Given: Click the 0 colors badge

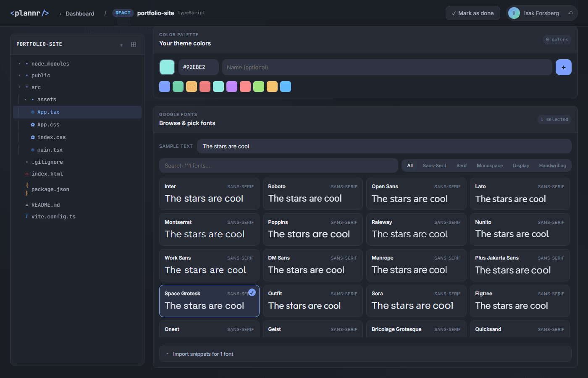Looking at the screenshot, I should click(557, 39).
